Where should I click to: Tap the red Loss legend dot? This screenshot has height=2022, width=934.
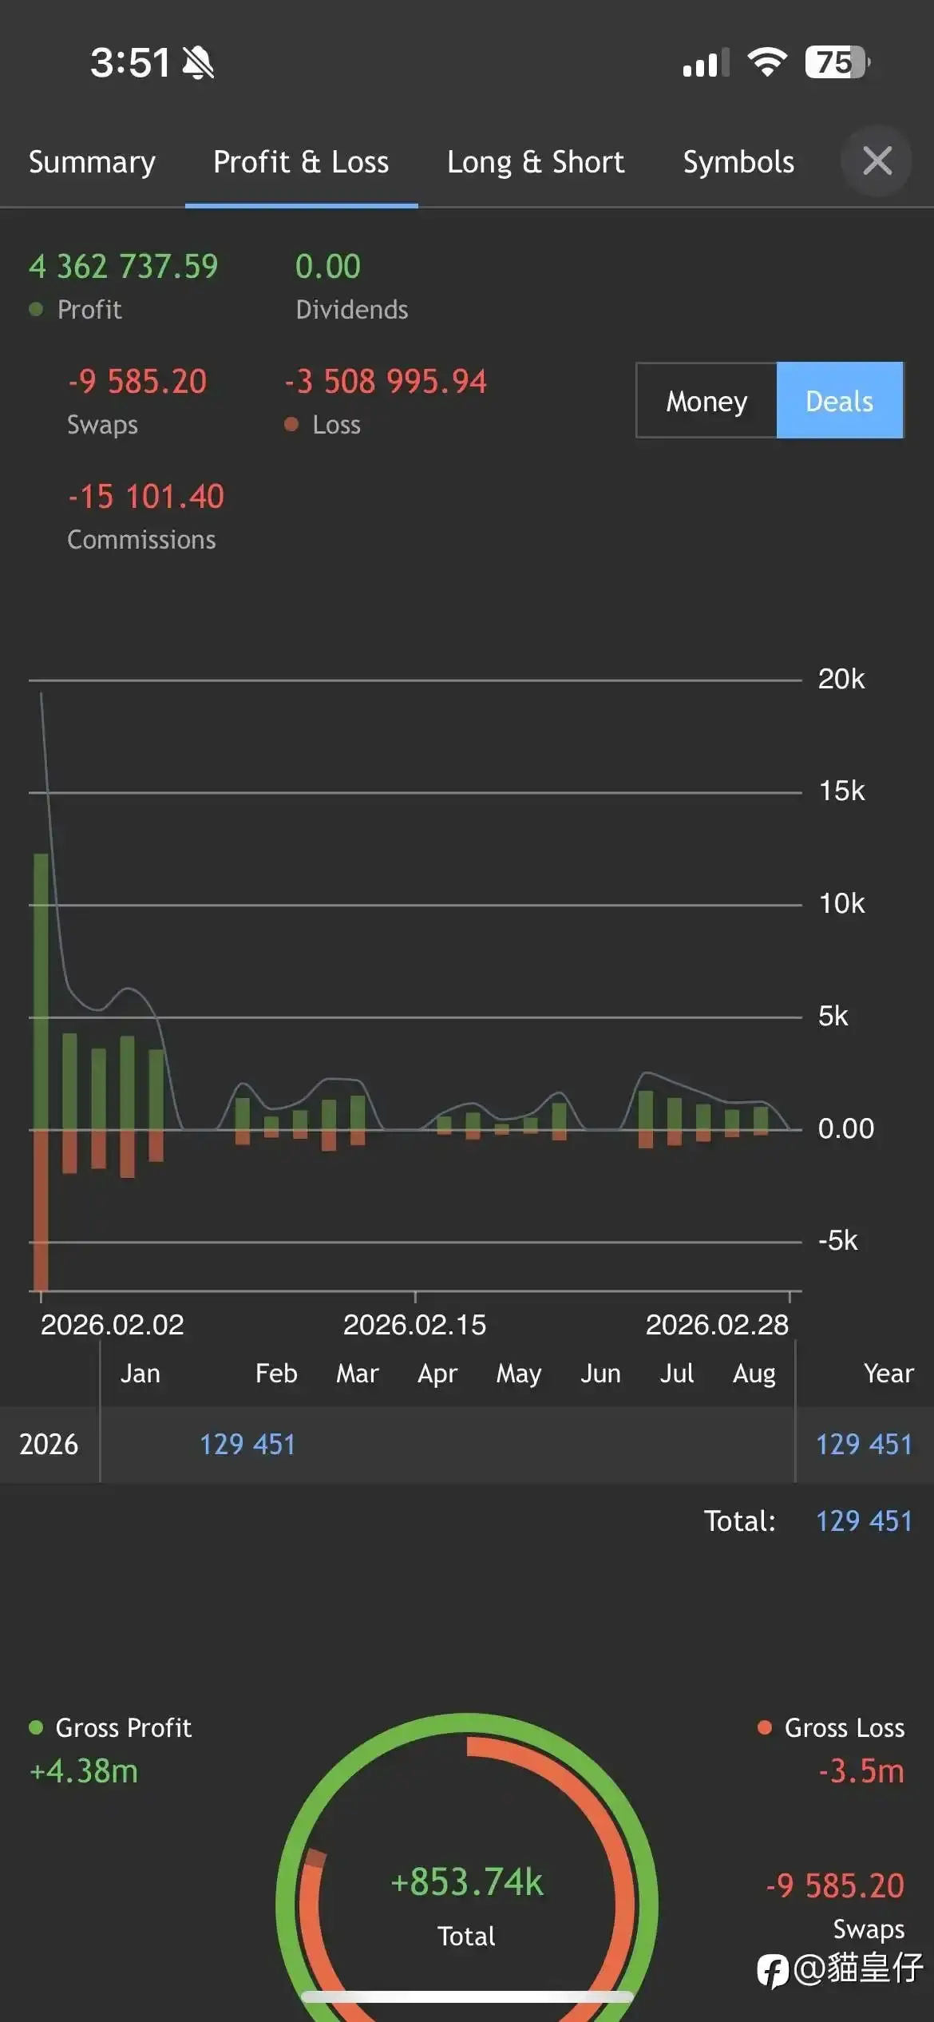coord(291,424)
